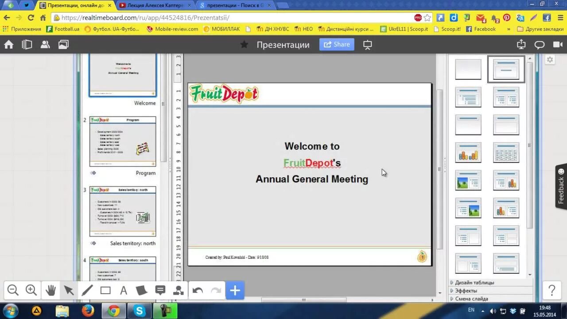The height and width of the screenshot is (319, 567).
Task: Open Skype from the taskbar
Action: click(x=140, y=311)
